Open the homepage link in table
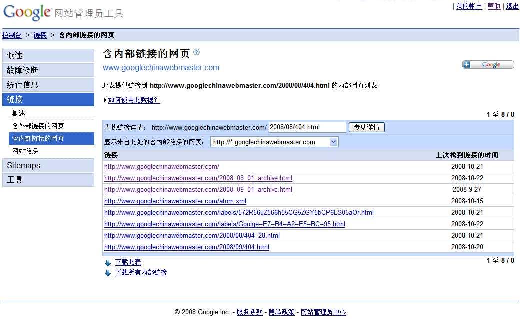Viewport: 521px width, 319px height. pos(162,166)
